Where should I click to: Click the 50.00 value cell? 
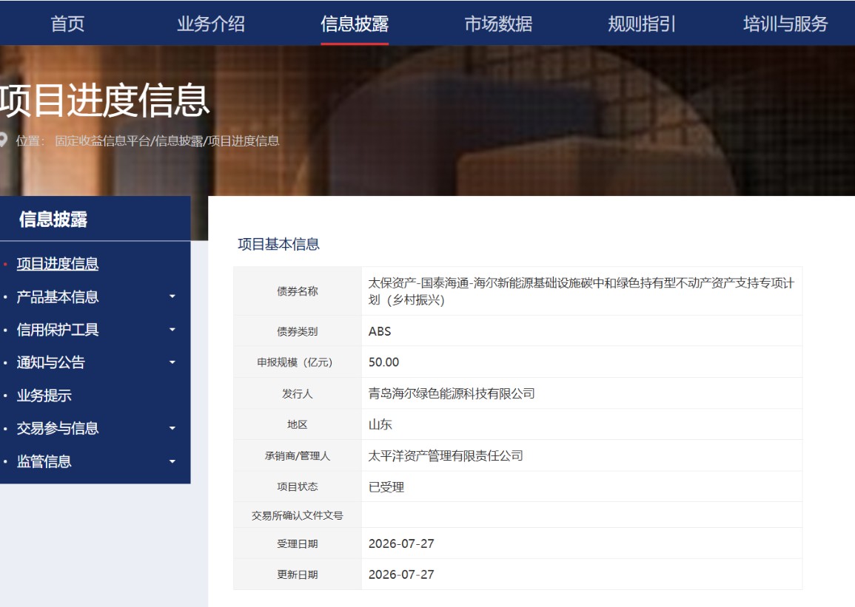click(x=582, y=362)
